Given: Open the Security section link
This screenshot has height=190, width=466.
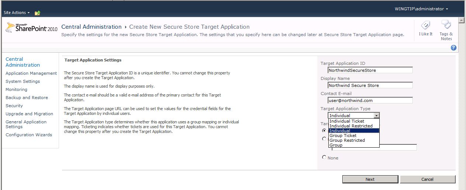Looking at the screenshot, I should pyautogui.click(x=14, y=106).
